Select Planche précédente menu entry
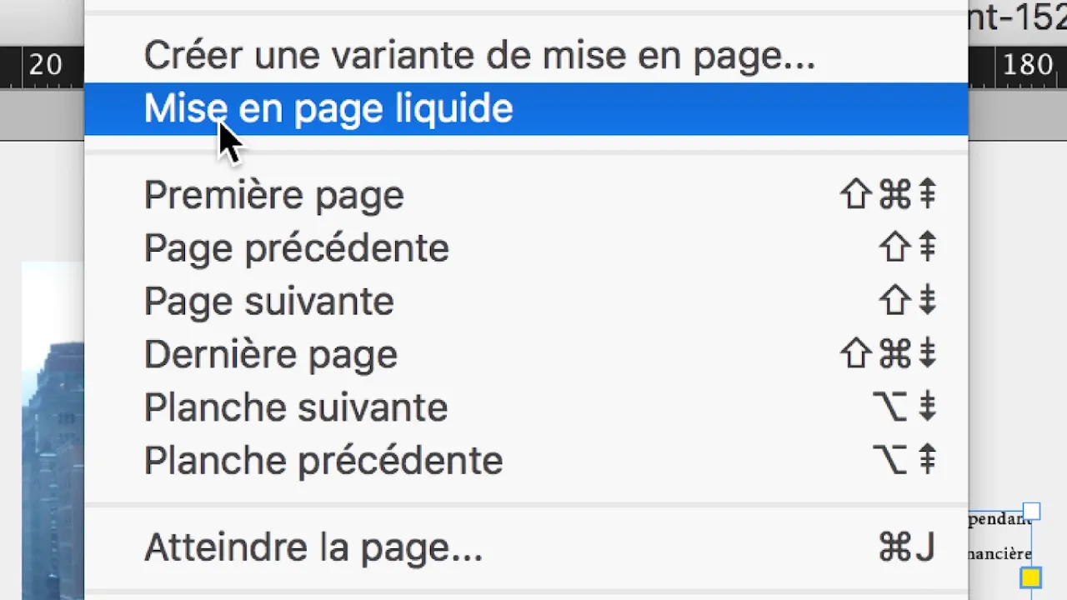This screenshot has width=1067, height=600. [x=526, y=461]
